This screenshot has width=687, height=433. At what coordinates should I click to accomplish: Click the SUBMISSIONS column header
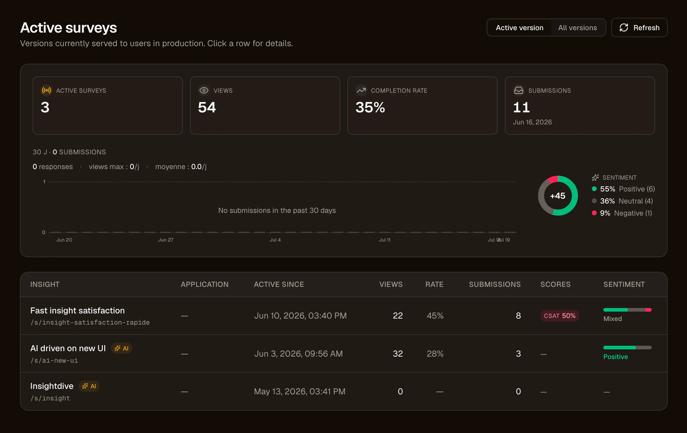[x=495, y=284]
